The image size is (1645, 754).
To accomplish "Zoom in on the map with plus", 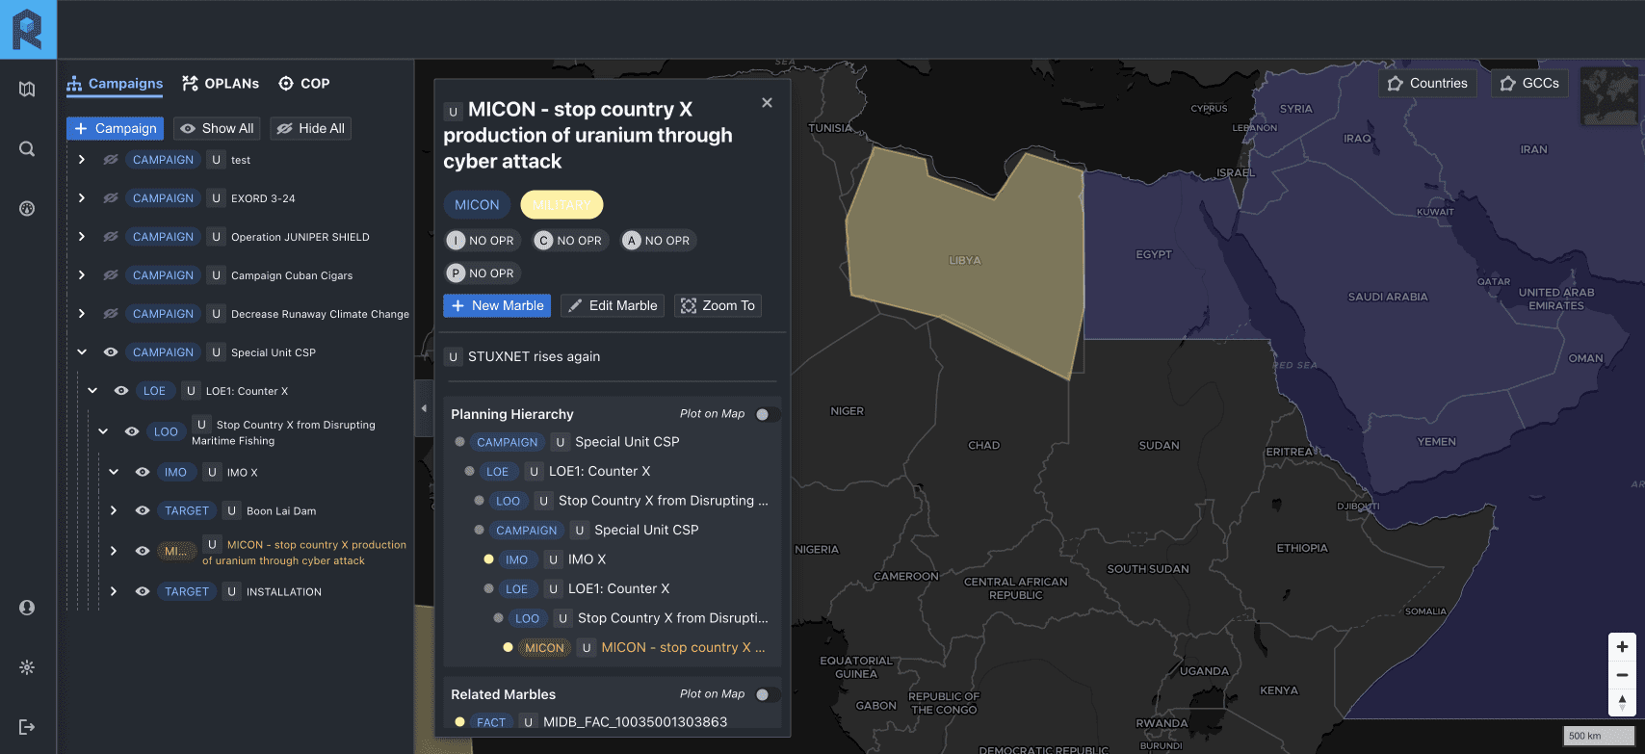I will 1622,647.
